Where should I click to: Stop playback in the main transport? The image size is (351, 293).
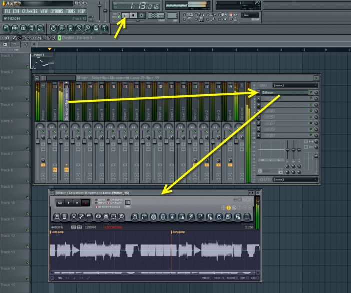tap(133, 15)
